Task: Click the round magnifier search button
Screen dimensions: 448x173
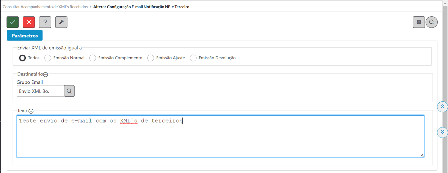Action: tap(432, 22)
